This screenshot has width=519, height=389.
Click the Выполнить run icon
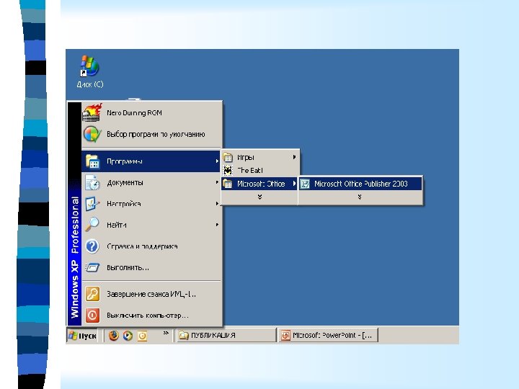[92, 267]
